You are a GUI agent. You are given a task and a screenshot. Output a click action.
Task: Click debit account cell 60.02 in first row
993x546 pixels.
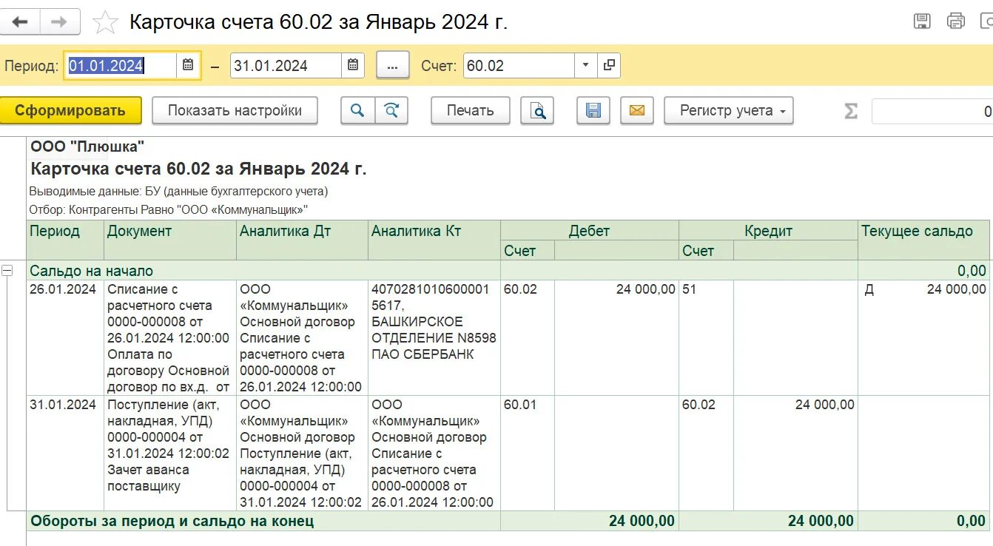(x=528, y=338)
